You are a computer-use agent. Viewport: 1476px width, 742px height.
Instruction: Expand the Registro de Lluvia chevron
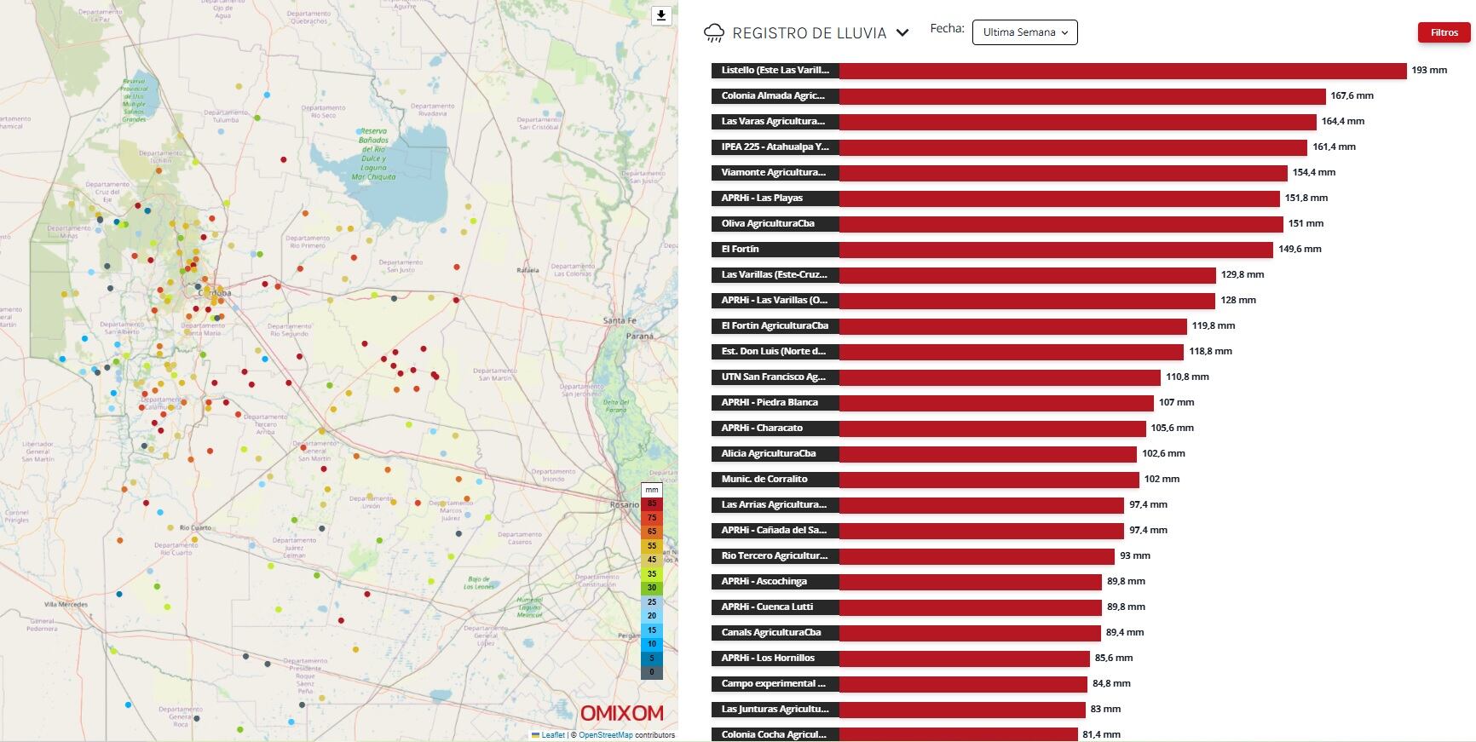click(902, 32)
